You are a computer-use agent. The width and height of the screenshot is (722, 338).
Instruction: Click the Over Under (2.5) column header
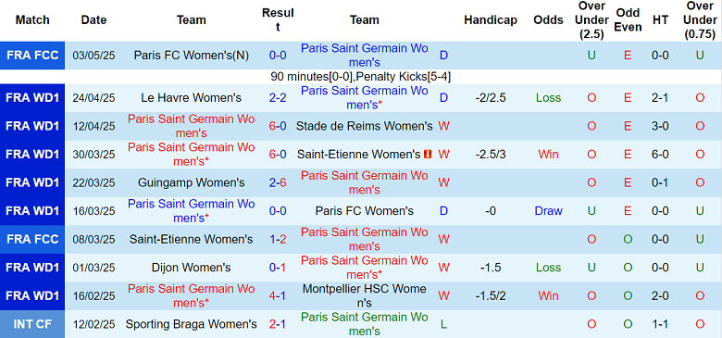pyautogui.click(x=591, y=20)
